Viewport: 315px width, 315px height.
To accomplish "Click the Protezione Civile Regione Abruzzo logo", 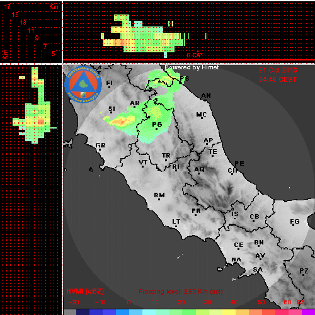I will tap(83, 84).
